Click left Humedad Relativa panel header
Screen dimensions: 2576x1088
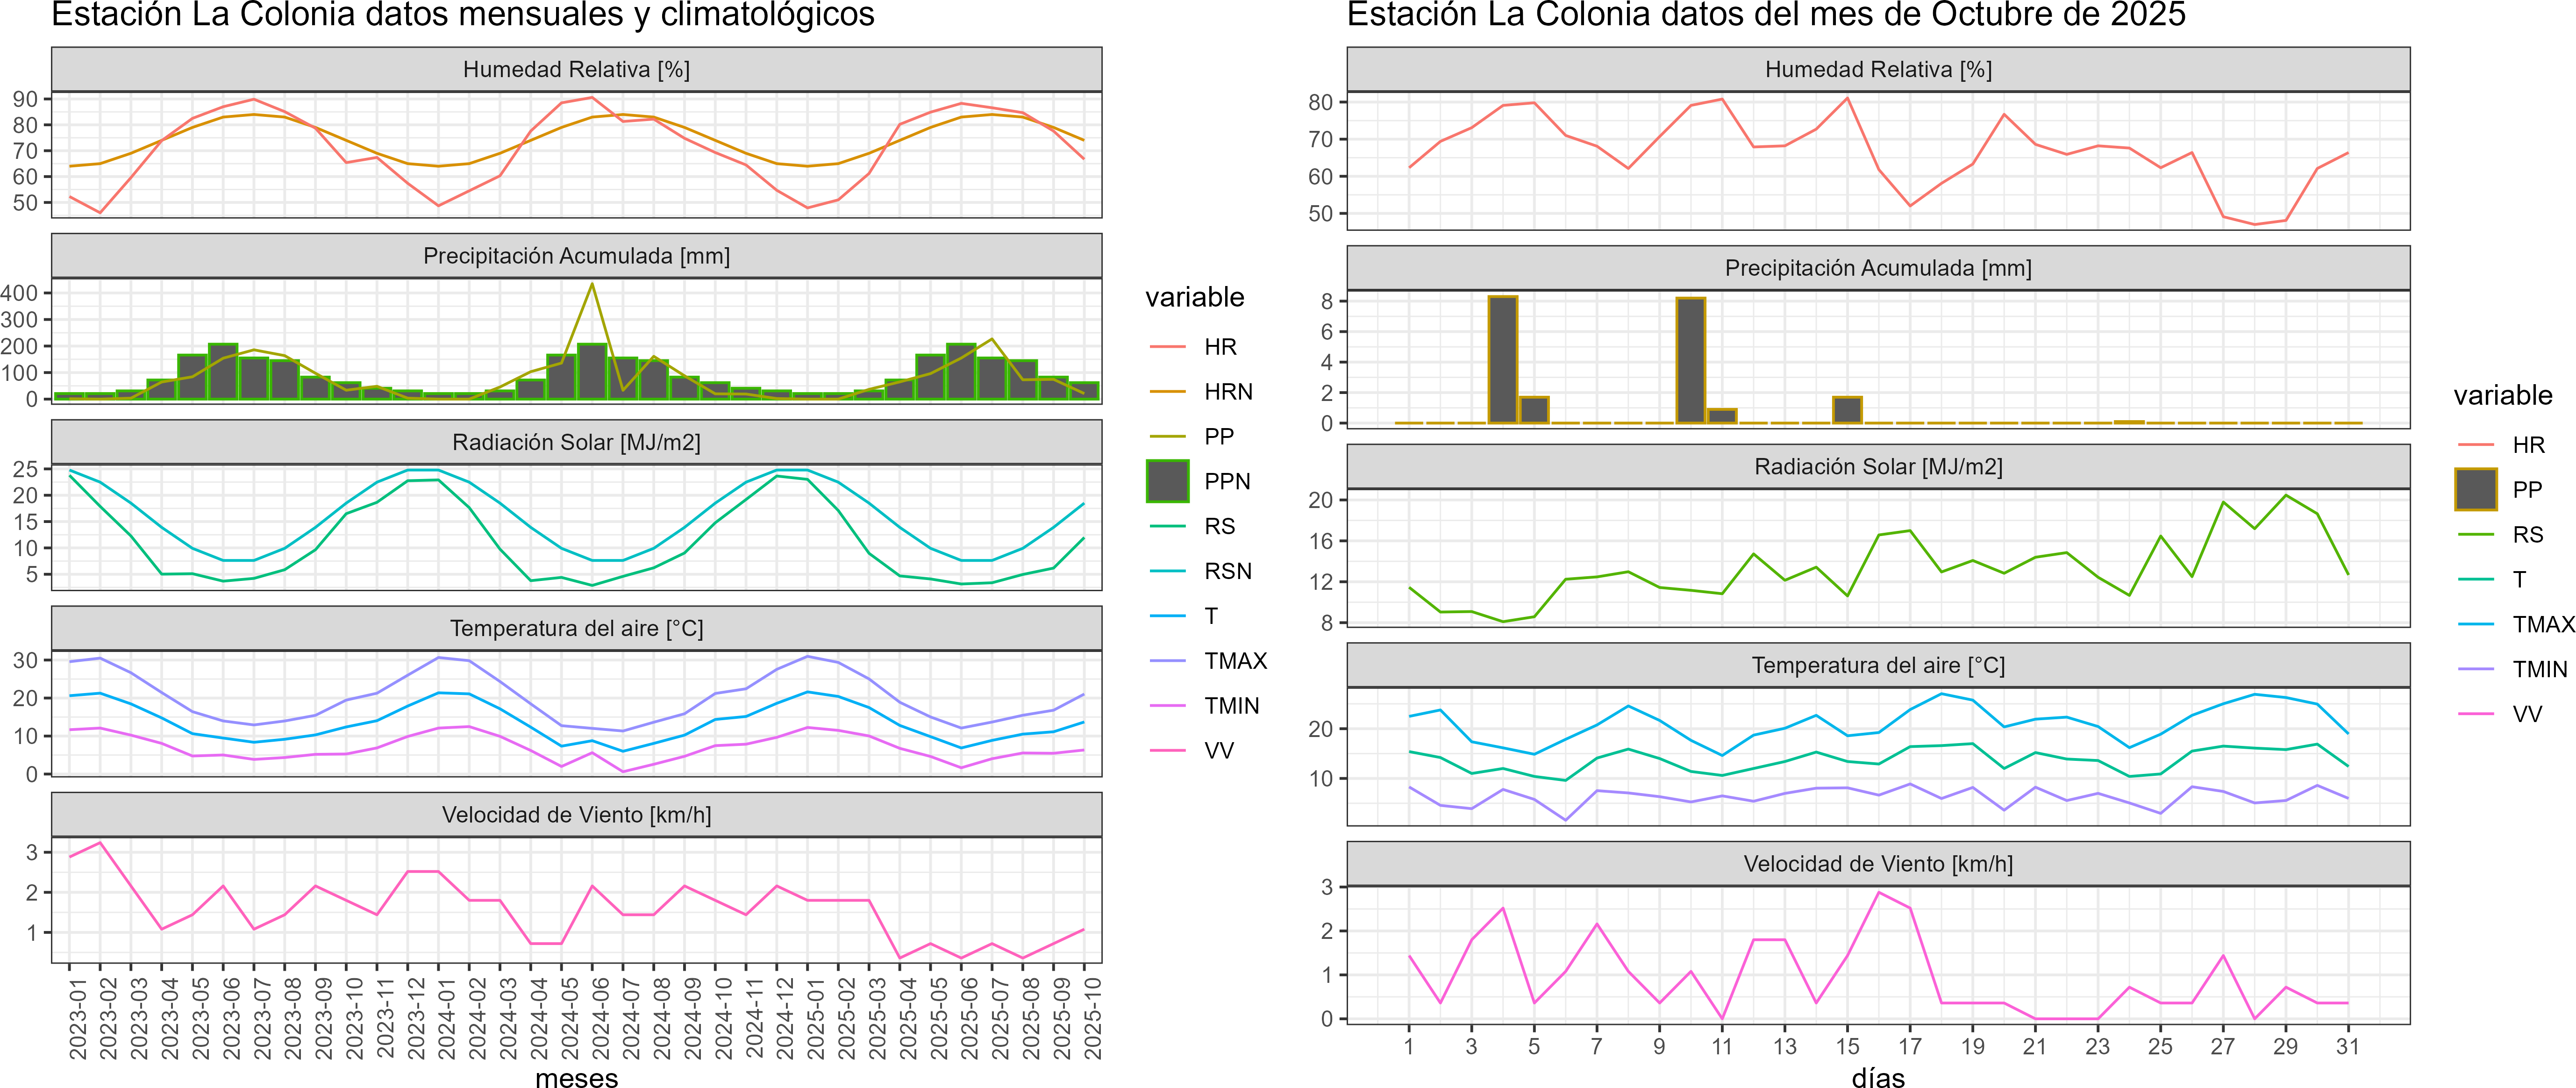tap(576, 69)
